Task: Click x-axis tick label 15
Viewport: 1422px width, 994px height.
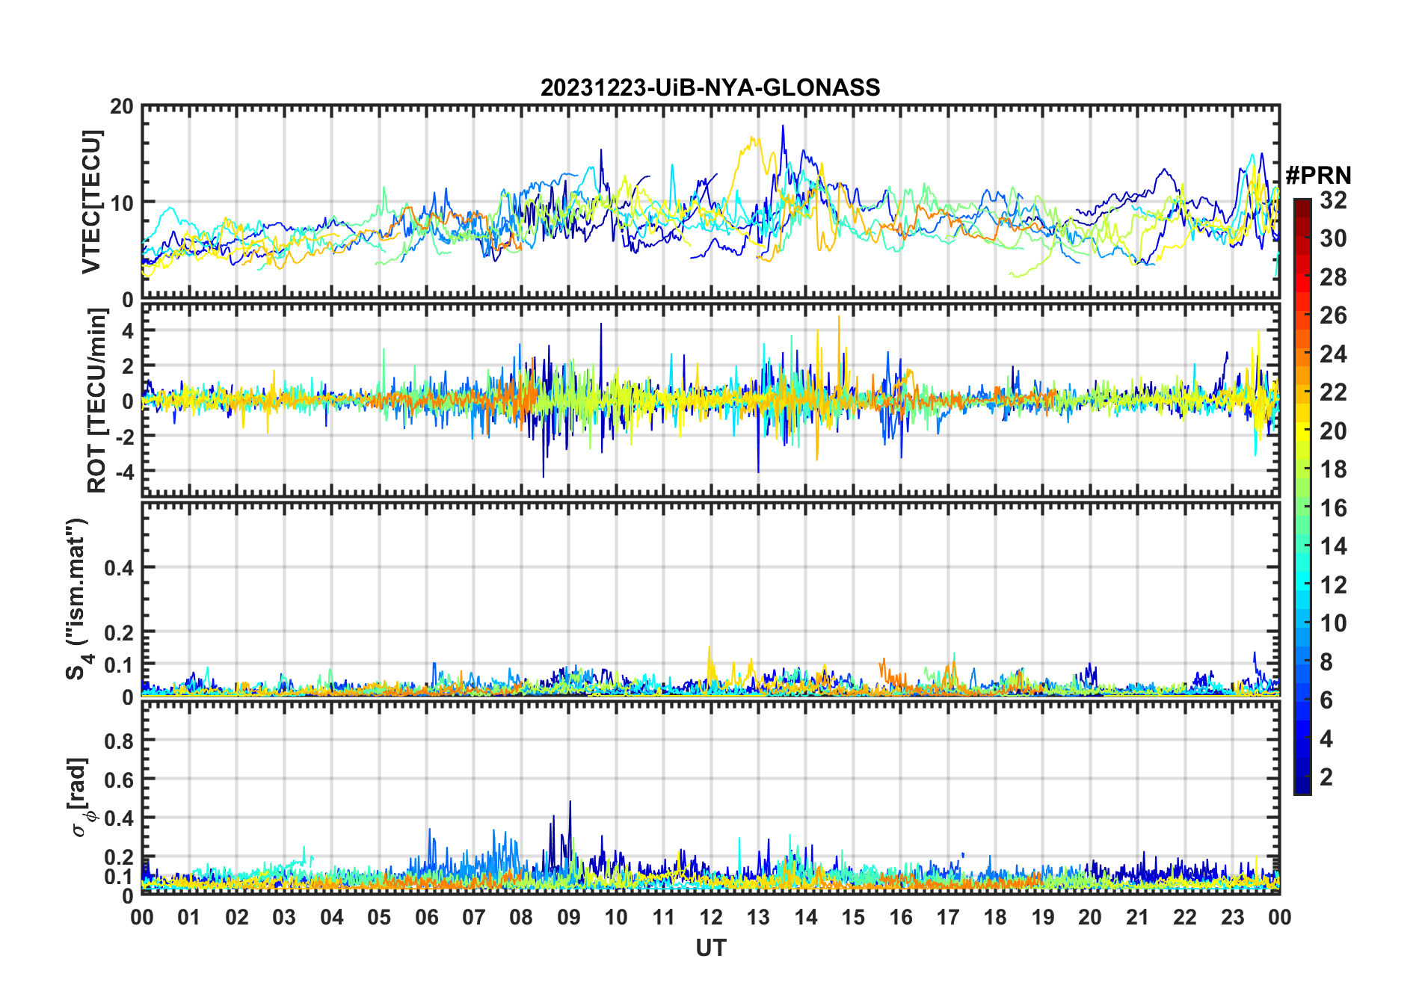Action: 853,917
